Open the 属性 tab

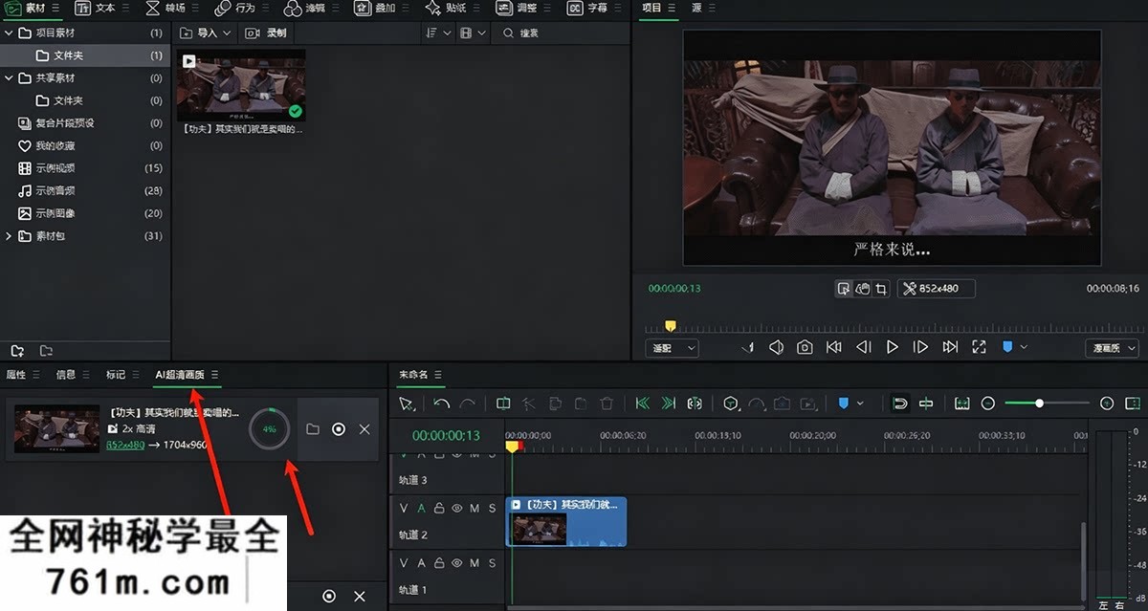pos(16,375)
